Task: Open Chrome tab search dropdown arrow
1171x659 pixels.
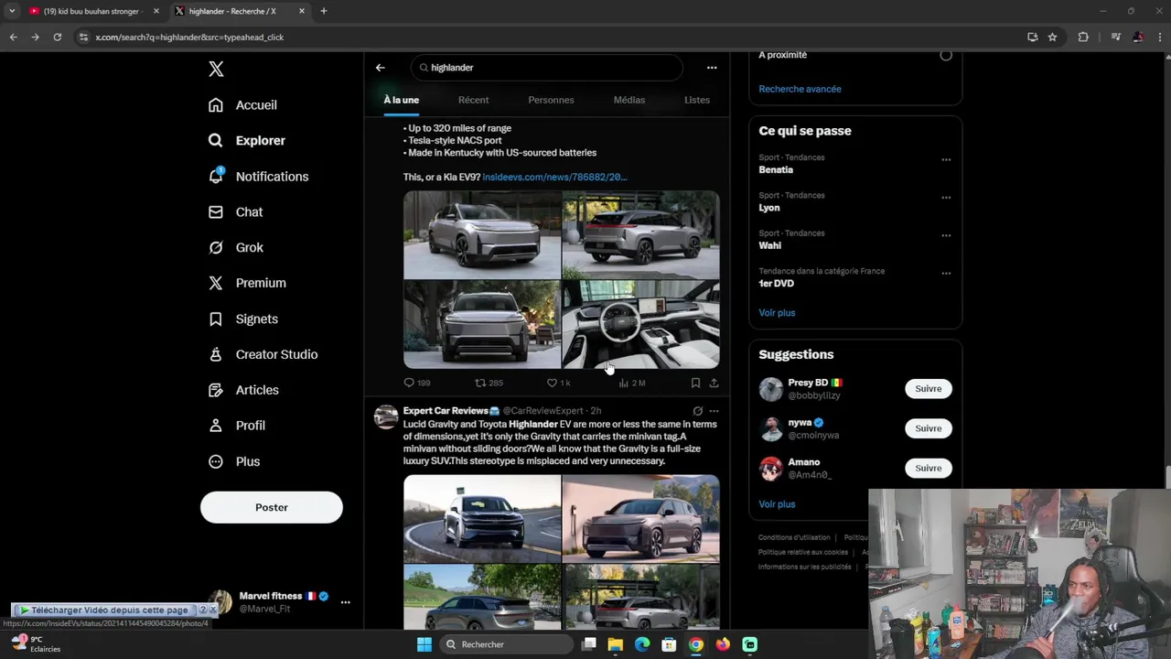Action: coord(12,11)
